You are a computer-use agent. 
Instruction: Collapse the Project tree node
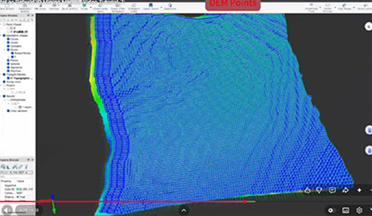(1, 85)
